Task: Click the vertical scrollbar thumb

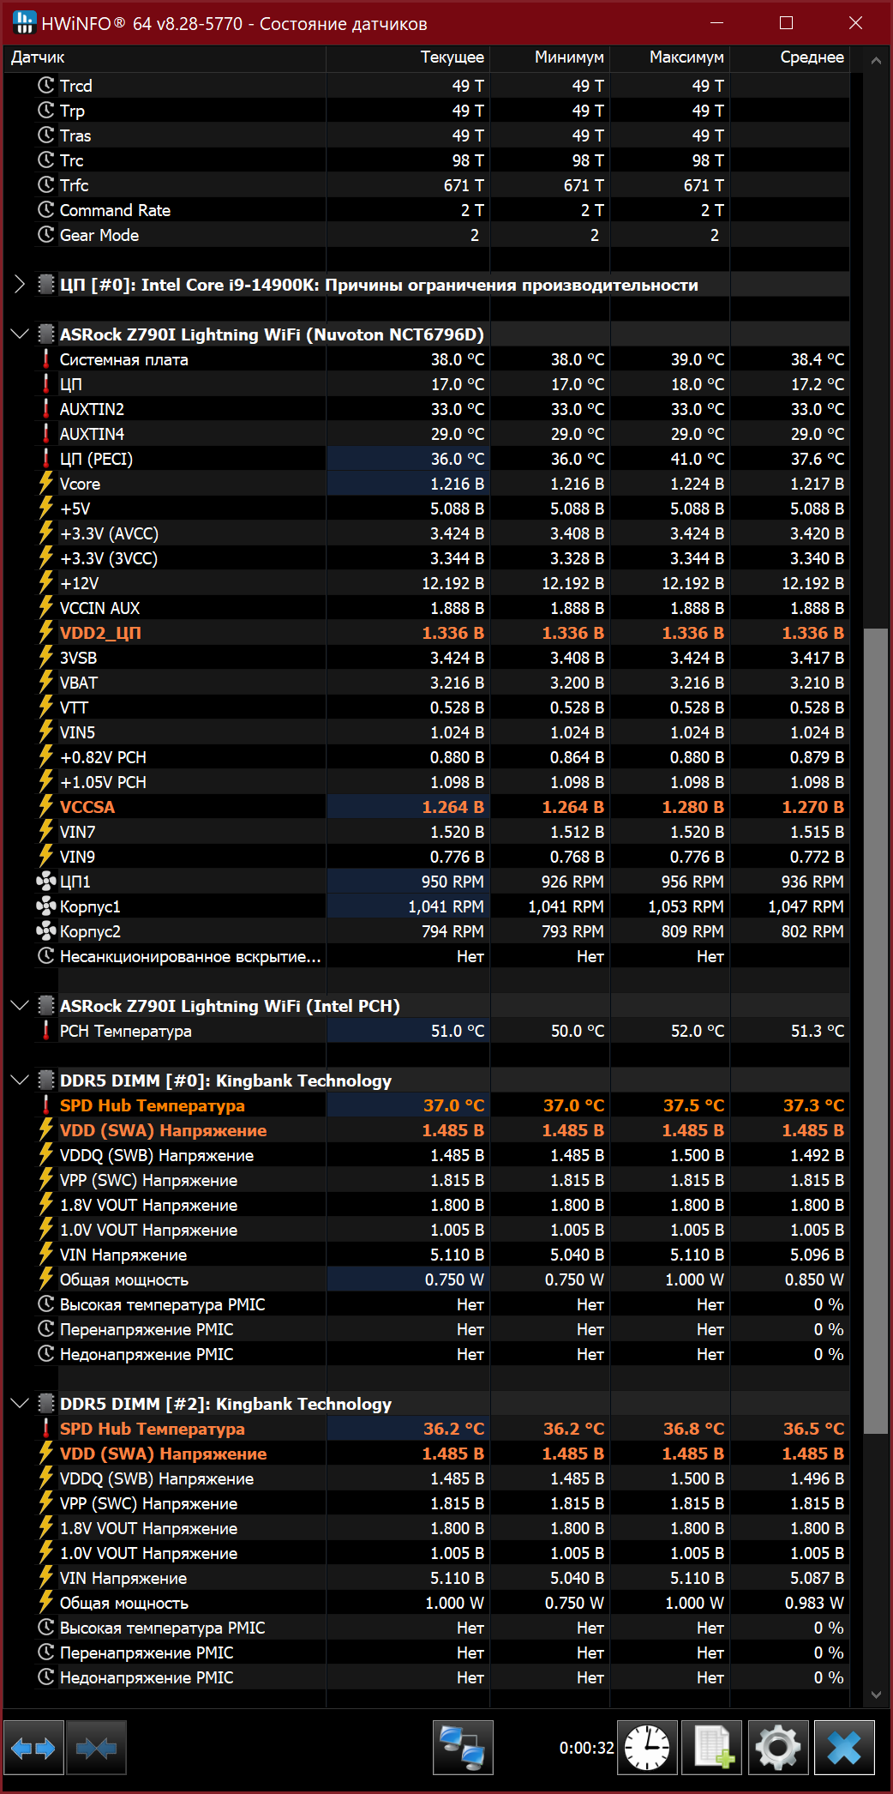Action: (x=875, y=1031)
